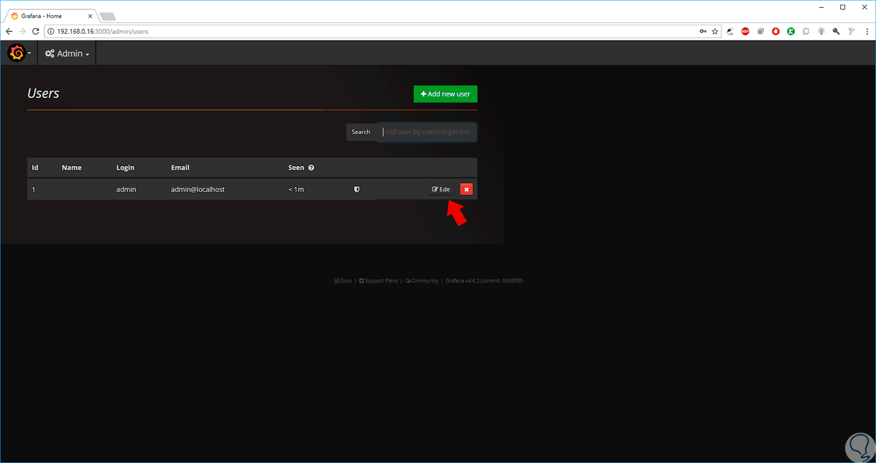Focus the Find user search field
Image resolution: width=876 pixels, height=463 pixels.
(427, 132)
